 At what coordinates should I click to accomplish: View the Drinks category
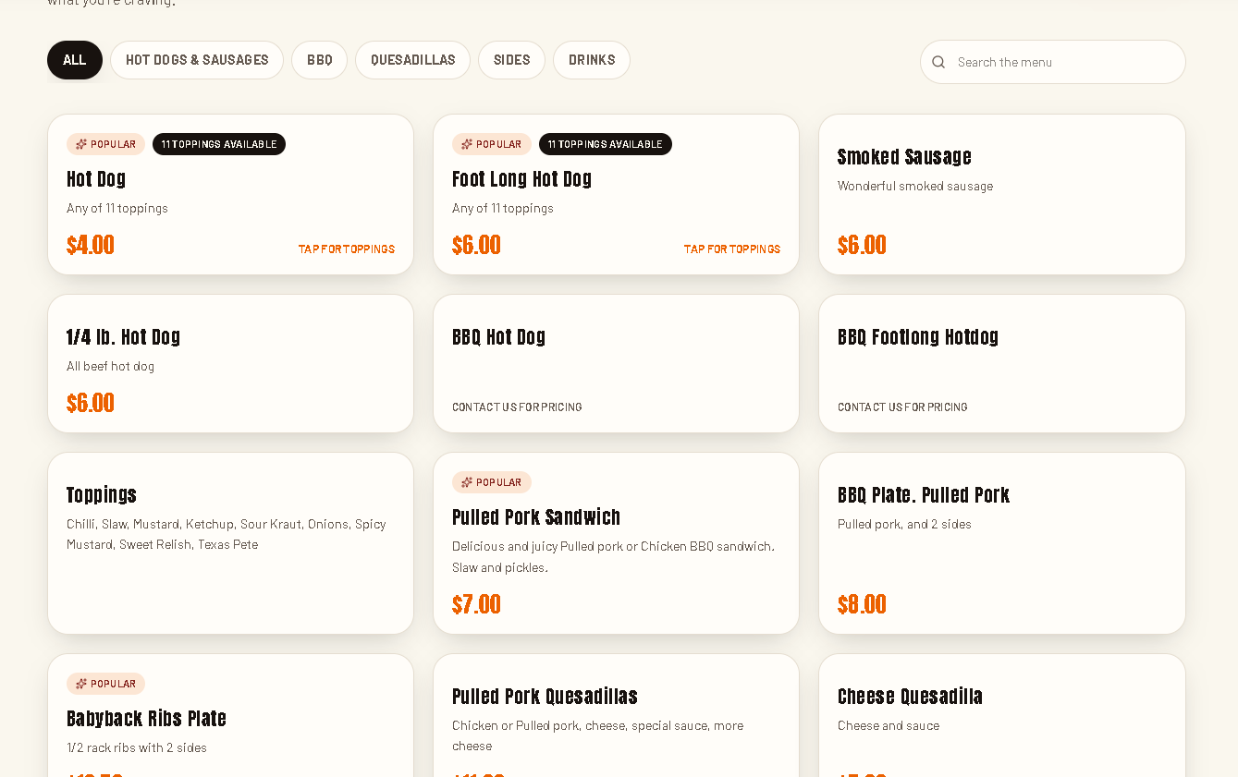click(592, 60)
